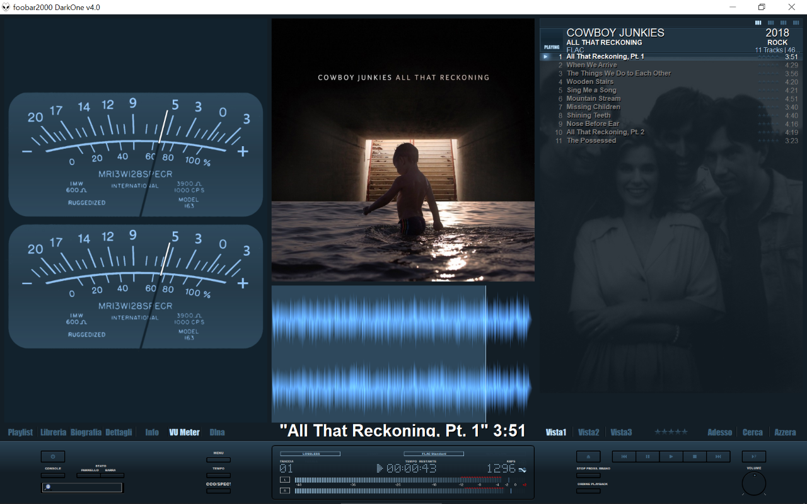Skip to the next track

point(718,457)
